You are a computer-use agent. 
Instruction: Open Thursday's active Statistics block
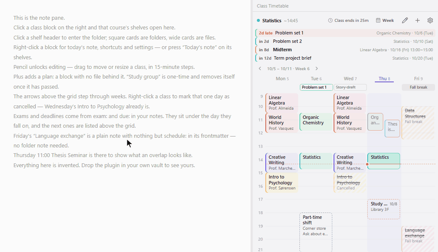[384, 161]
